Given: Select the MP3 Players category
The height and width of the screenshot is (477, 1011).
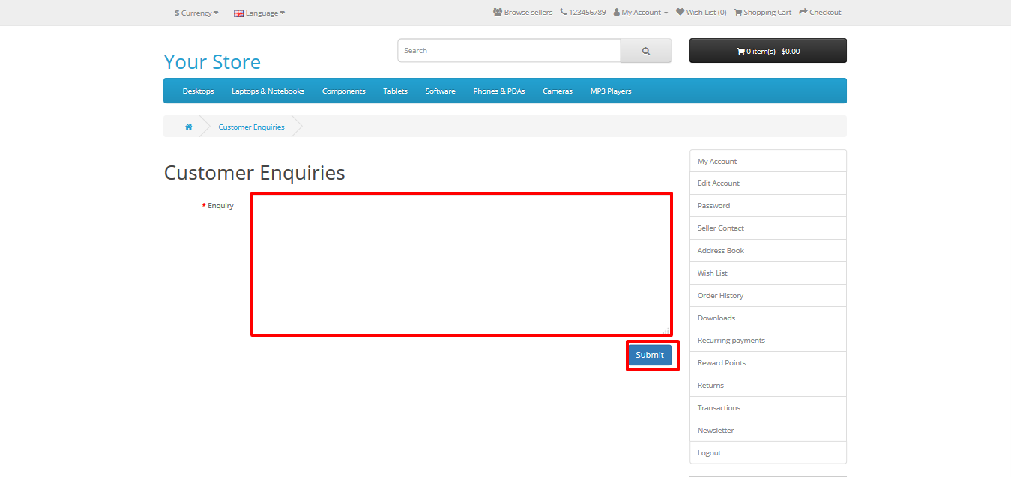Looking at the screenshot, I should tap(611, 91).
